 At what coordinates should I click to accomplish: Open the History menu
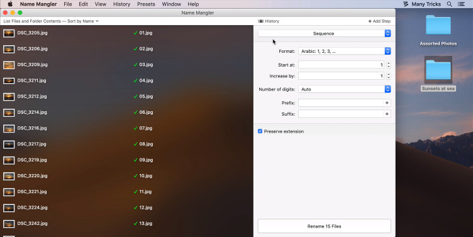(121, 4)
